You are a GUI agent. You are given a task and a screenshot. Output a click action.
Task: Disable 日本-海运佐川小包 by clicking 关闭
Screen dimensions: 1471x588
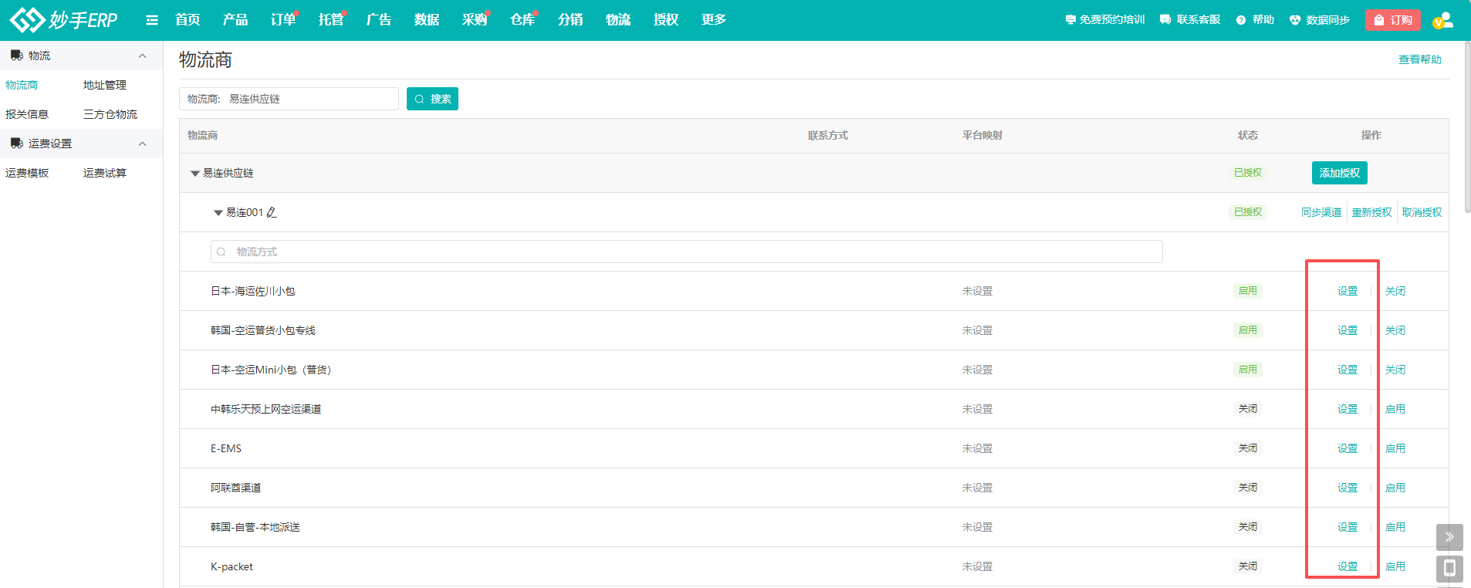tap(1395, 291)
